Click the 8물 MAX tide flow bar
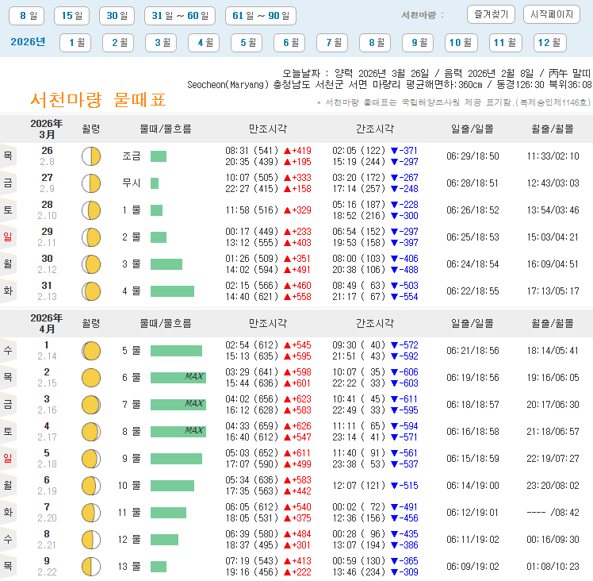This screenshot has width=593, height=581. pos(178,432)
